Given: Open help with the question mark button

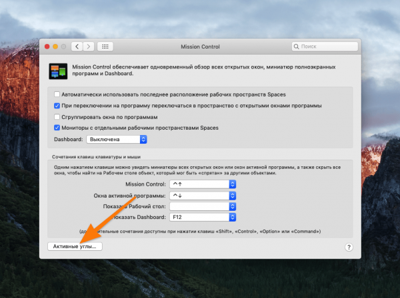Looking at the screenshot, I should 349,247.
